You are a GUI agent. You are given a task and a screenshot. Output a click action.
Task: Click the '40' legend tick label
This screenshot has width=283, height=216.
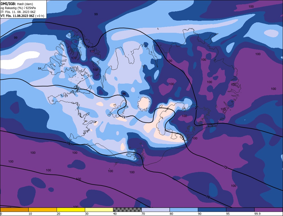[115, 214]
